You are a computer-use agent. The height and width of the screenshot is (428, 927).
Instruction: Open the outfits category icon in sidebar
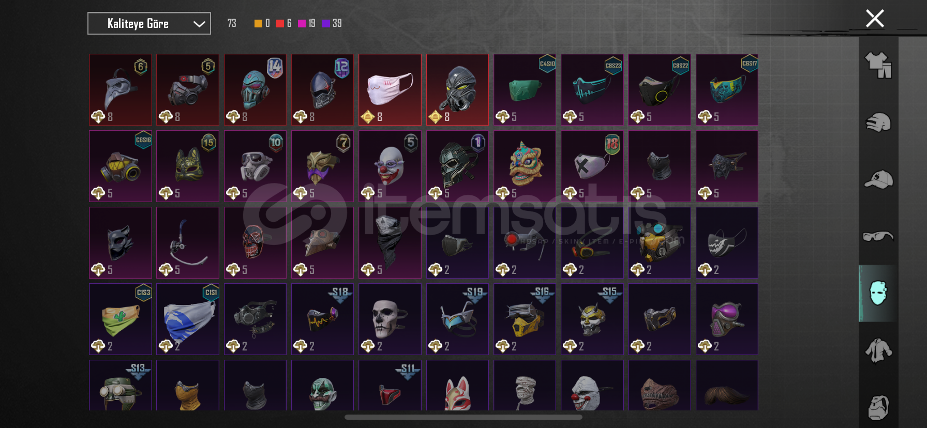[x=878, y=65]
